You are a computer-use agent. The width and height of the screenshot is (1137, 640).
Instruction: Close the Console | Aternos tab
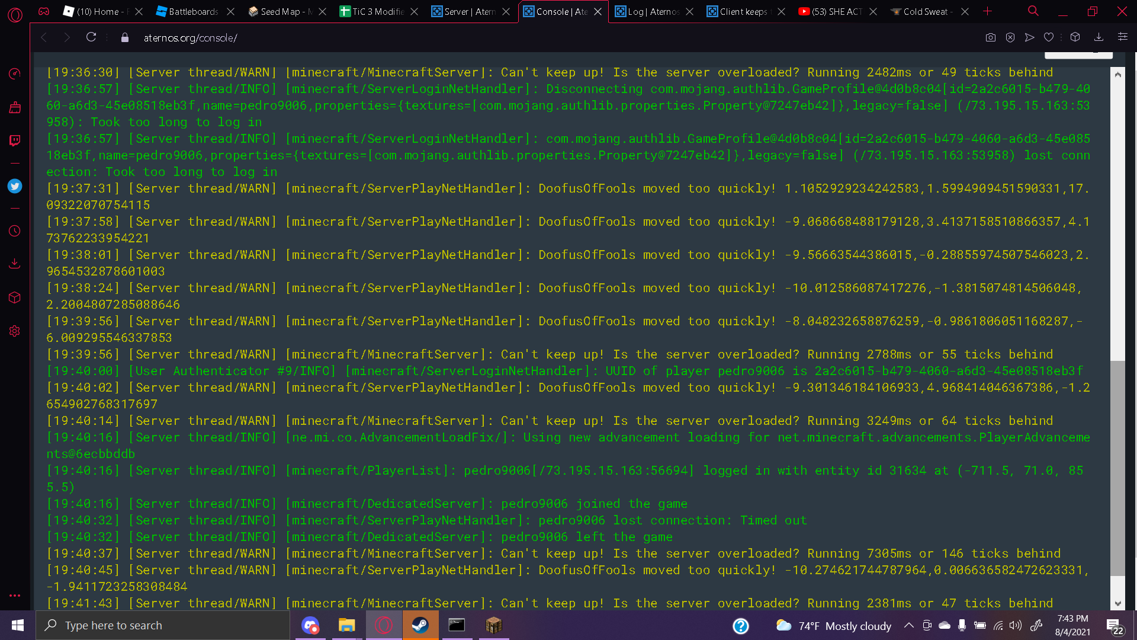pyautogui.click(x=598, y=11)
